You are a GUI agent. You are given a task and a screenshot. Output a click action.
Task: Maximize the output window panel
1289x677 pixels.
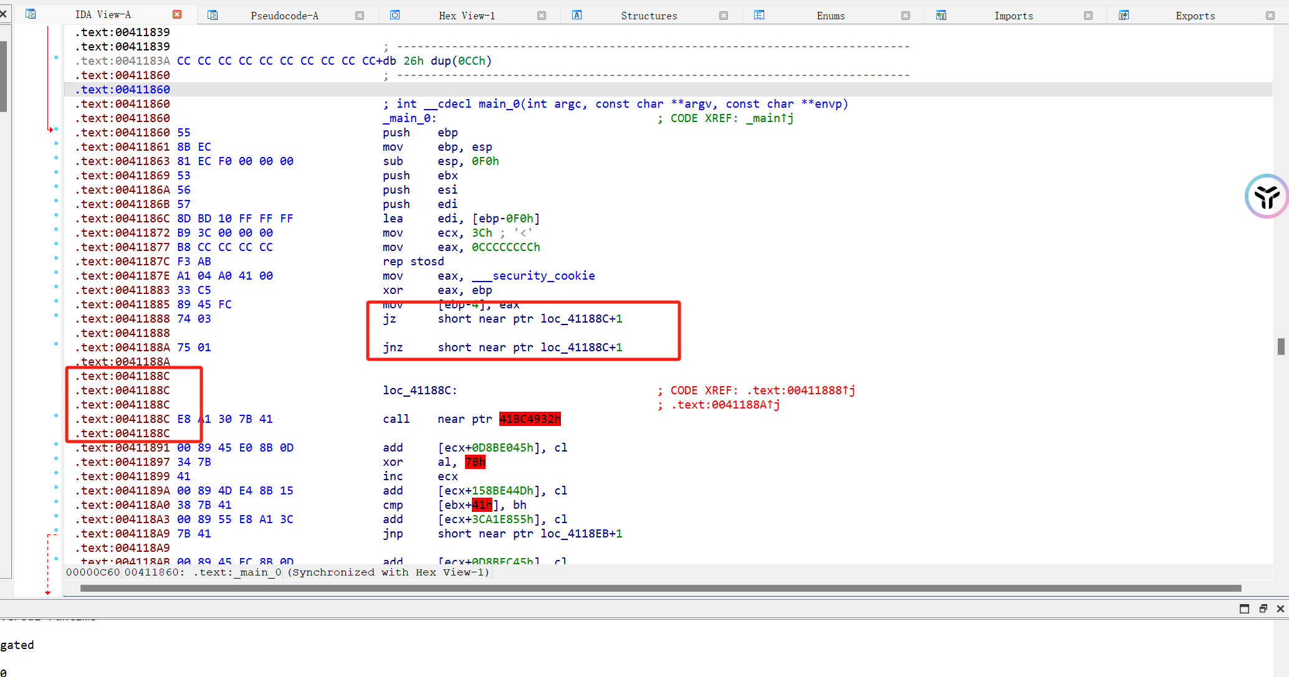click(x=1244, y=608)
